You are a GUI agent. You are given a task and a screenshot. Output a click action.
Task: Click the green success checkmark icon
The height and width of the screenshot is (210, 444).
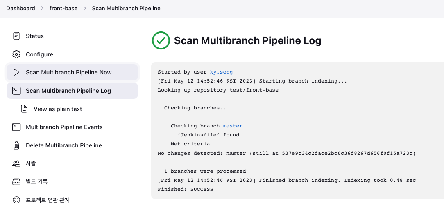pos(161,40)
